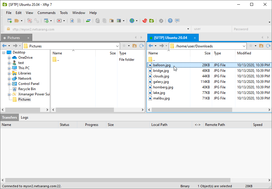
Task: Click the synchronize transfer arrows icon
Action: pyautogui.click(x=88, y=21)
